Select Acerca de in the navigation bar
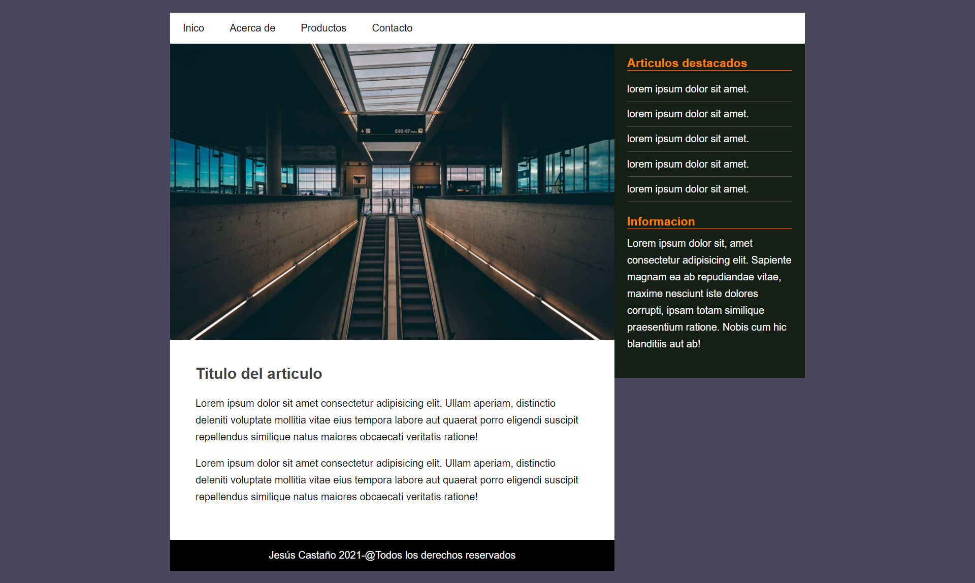The image size is (975, 583). [x=252, y=28]
